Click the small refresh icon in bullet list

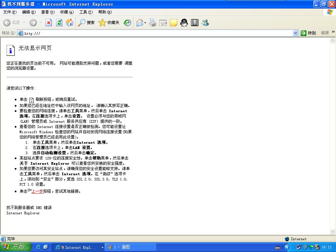coord(31,100)
